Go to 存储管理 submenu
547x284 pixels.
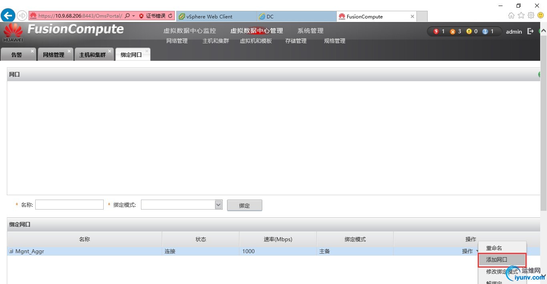pos(296,41)
